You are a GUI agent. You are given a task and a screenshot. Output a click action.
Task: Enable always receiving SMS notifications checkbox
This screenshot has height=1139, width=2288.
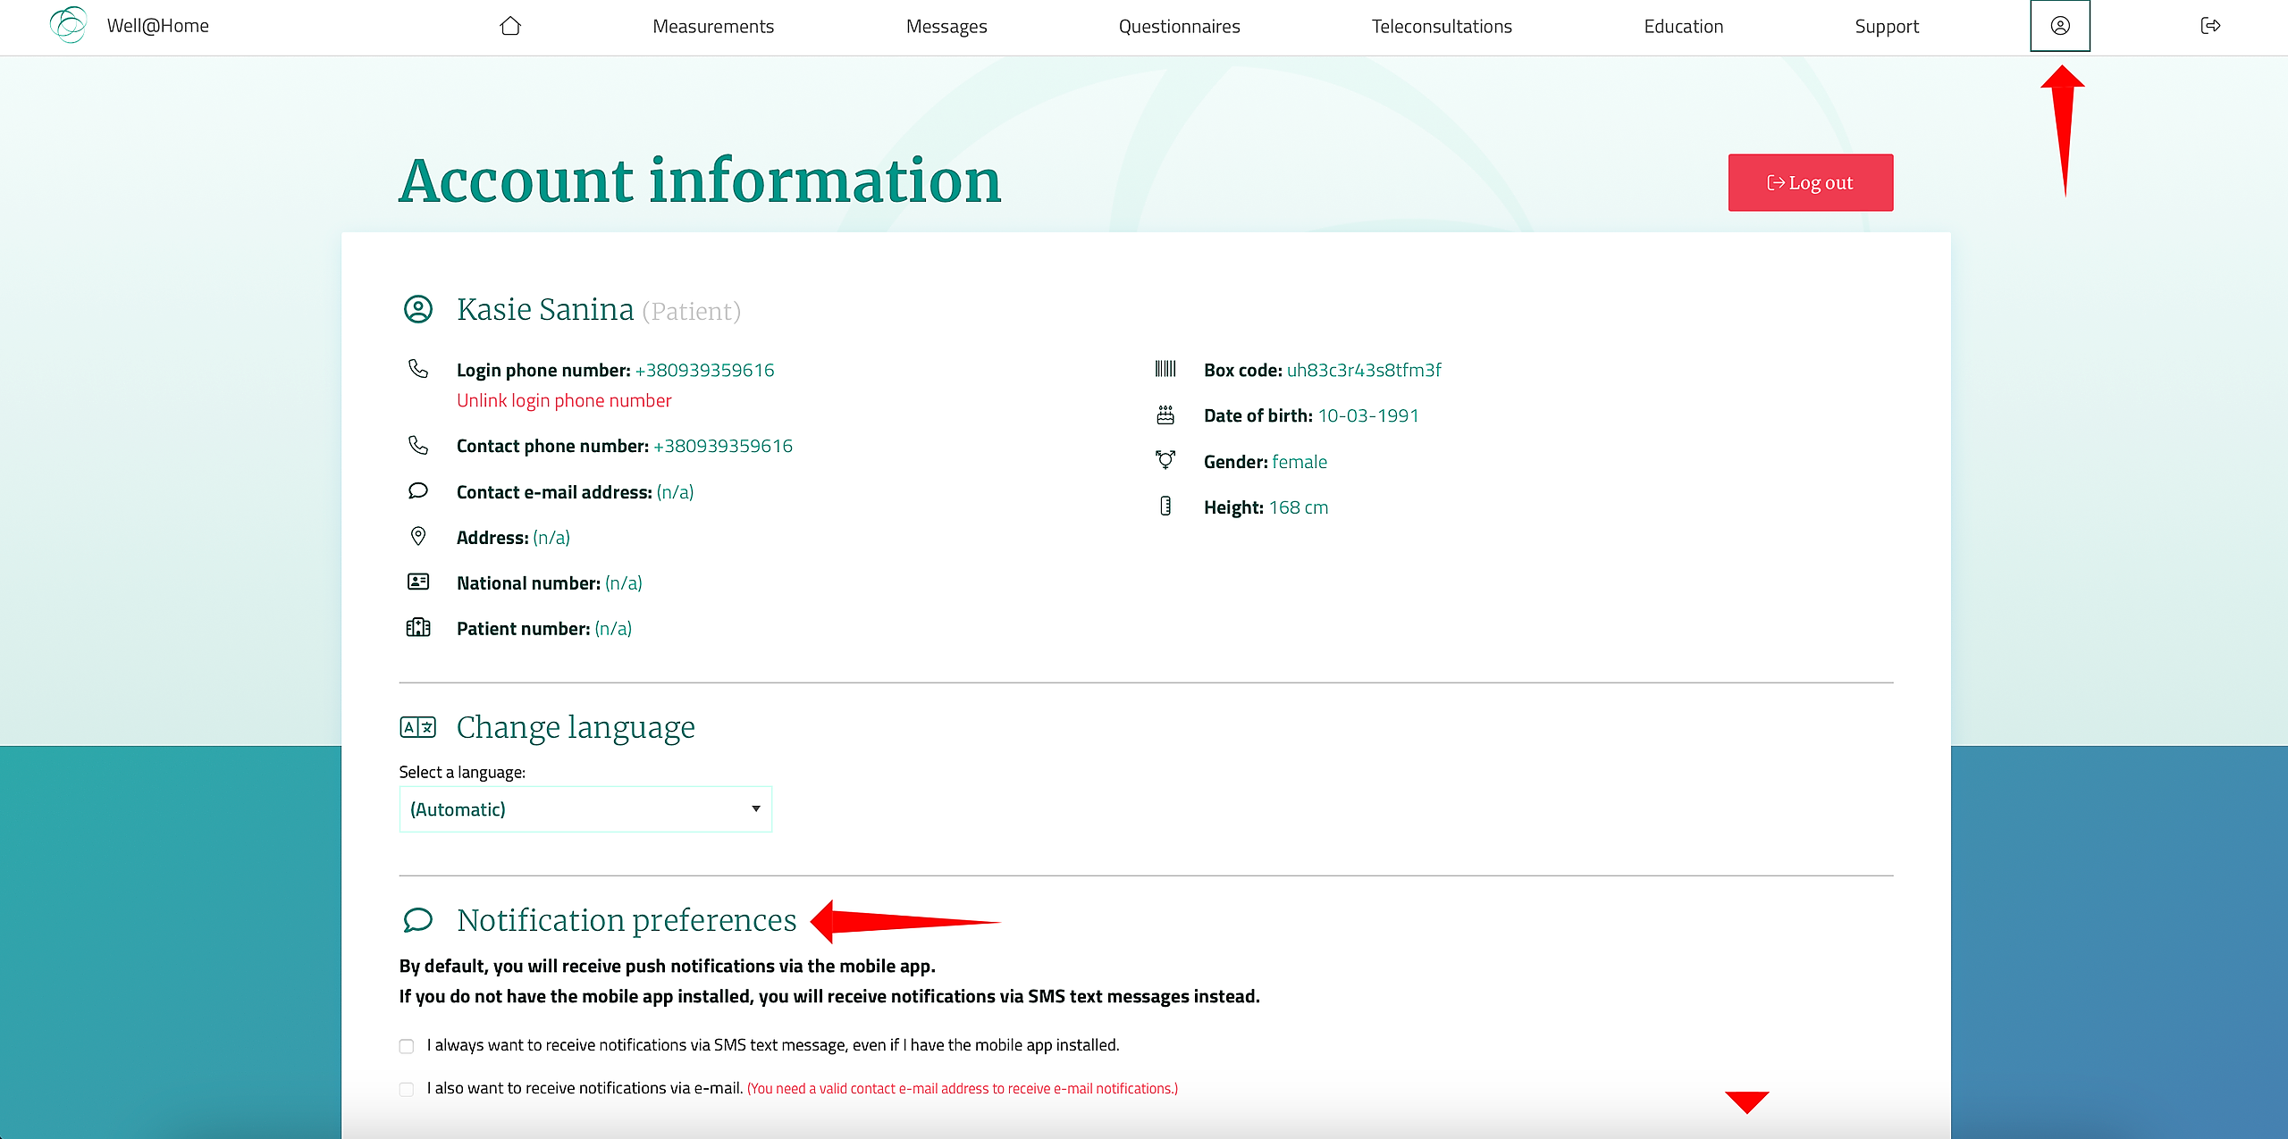point(407,1046)
